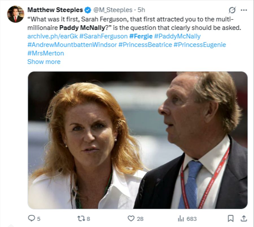
Task: Open view analytics bar chart icon
Action: pyautogui.click(x=181, y=219)
